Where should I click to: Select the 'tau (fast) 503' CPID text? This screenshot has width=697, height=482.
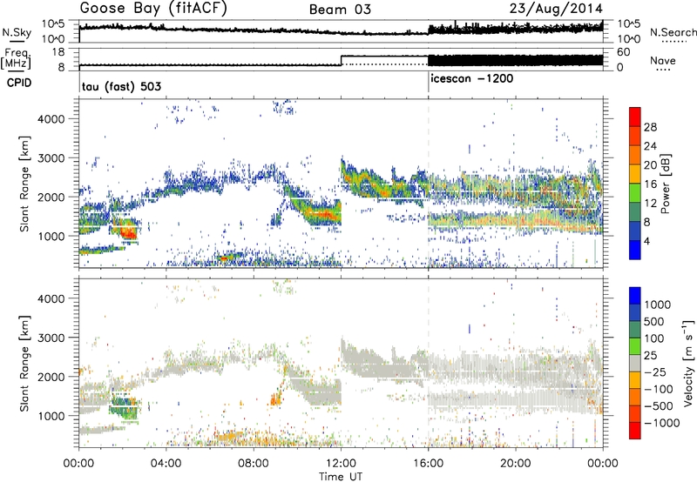click(121, 86)
